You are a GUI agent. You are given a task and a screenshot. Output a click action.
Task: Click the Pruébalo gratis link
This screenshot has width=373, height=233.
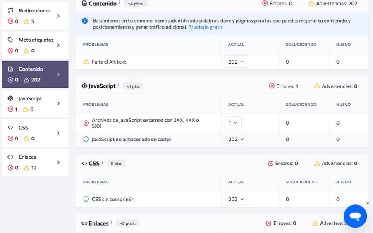point(206,27)
